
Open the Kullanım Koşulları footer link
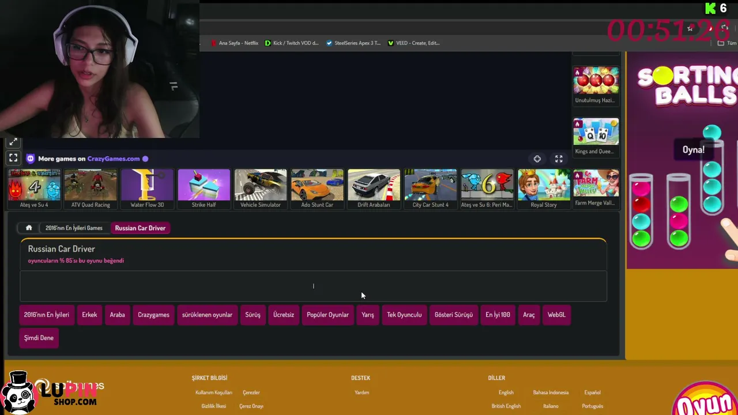(214, 393)
